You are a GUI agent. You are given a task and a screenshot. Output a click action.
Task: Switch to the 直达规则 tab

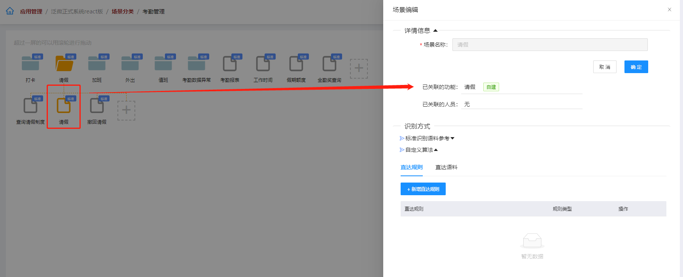click(411, 167)
